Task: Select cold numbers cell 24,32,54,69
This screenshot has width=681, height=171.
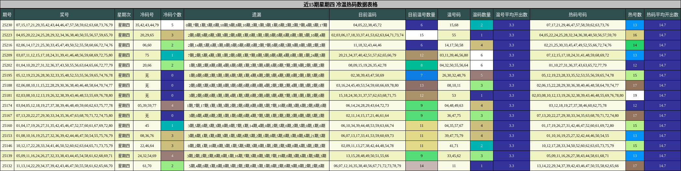Action: click(147, 156)
